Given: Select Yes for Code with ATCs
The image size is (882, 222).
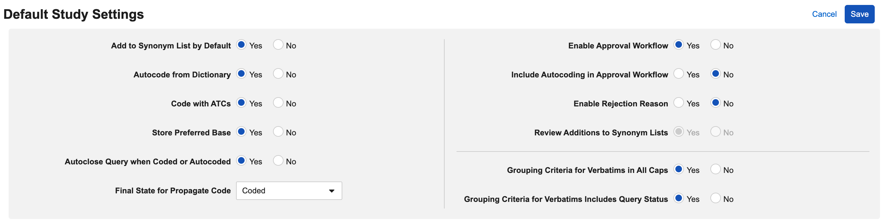Looking at the screenshot, I should pos(241,103).
